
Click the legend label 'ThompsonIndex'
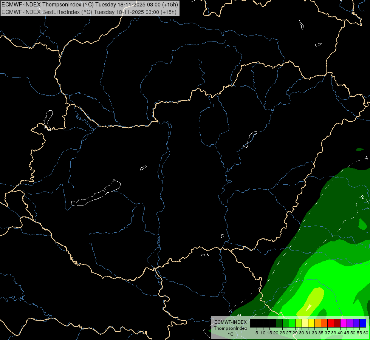[231, 328]
